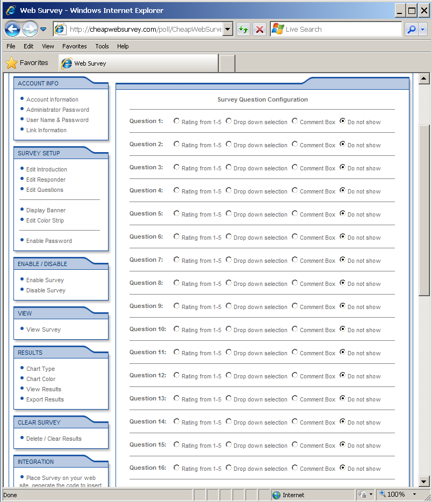Expand the address bar URL dropdown
Screen dimensions: 432x502
[x=228, y=30]
